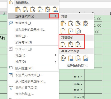Choose Paste all icon under 粘贴 in submenu
Viewport: 111px width, 99px height.
[x=63, y=24]
